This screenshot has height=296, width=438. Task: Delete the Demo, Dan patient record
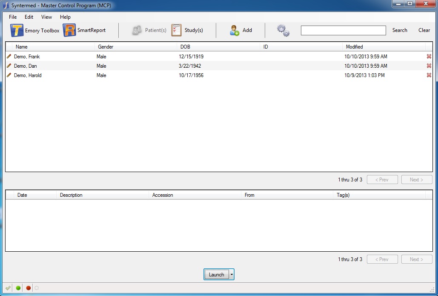pyautogui.click(x=429, y=66)
